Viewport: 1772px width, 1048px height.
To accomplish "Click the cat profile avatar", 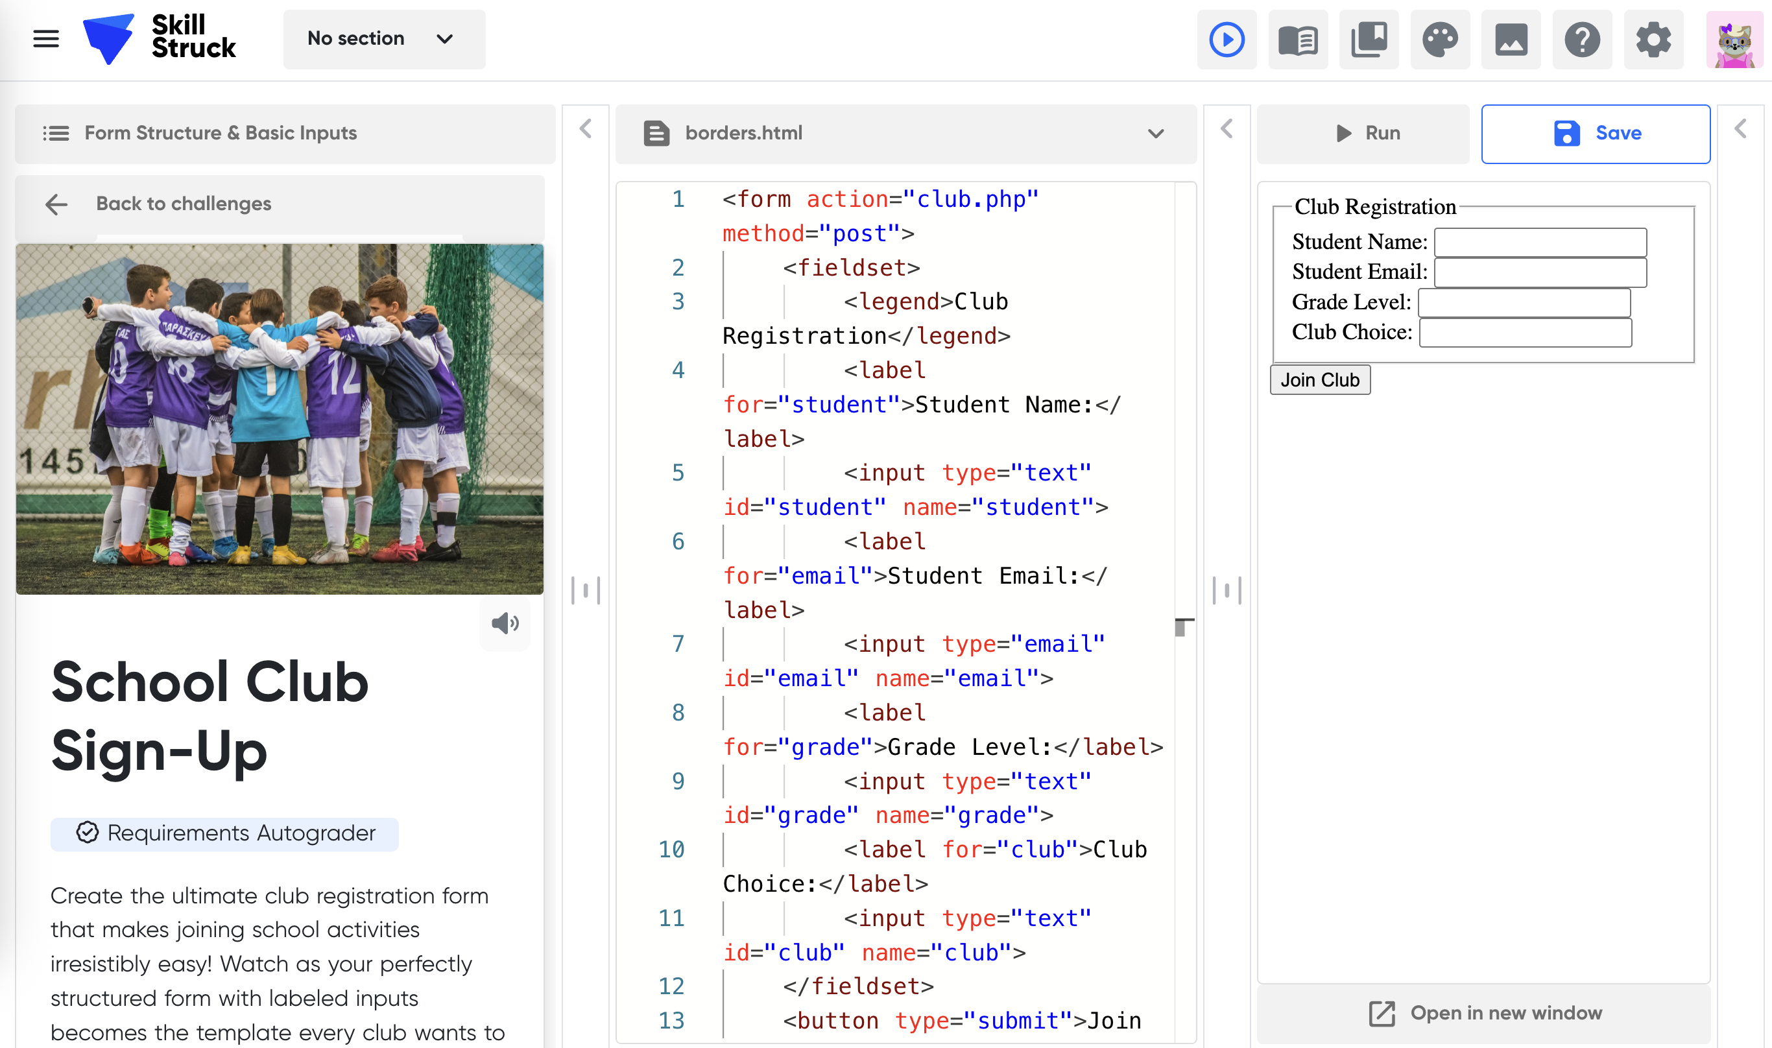I will pyautogui.click(x=1734, y=40).
